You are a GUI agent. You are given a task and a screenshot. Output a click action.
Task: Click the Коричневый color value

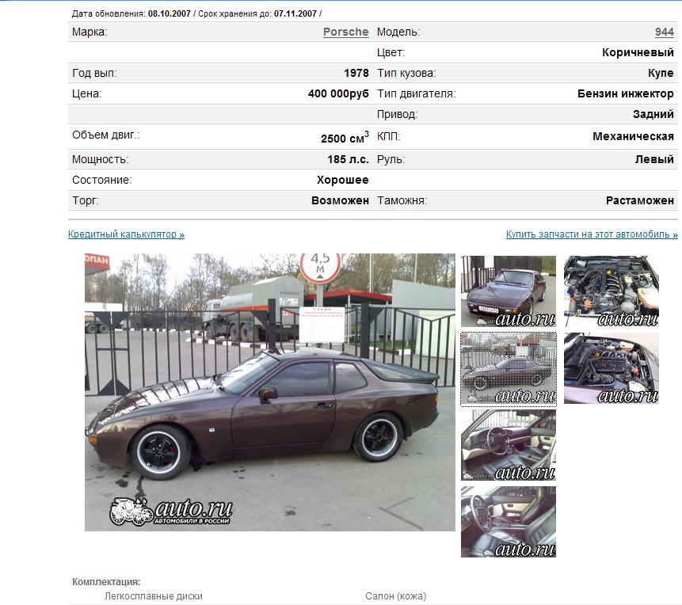(x=638, y=52)
